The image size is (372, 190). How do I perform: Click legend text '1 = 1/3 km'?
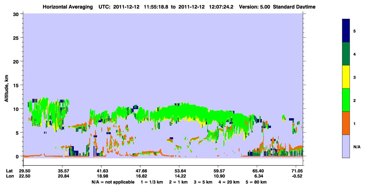(x=152, y=182)
